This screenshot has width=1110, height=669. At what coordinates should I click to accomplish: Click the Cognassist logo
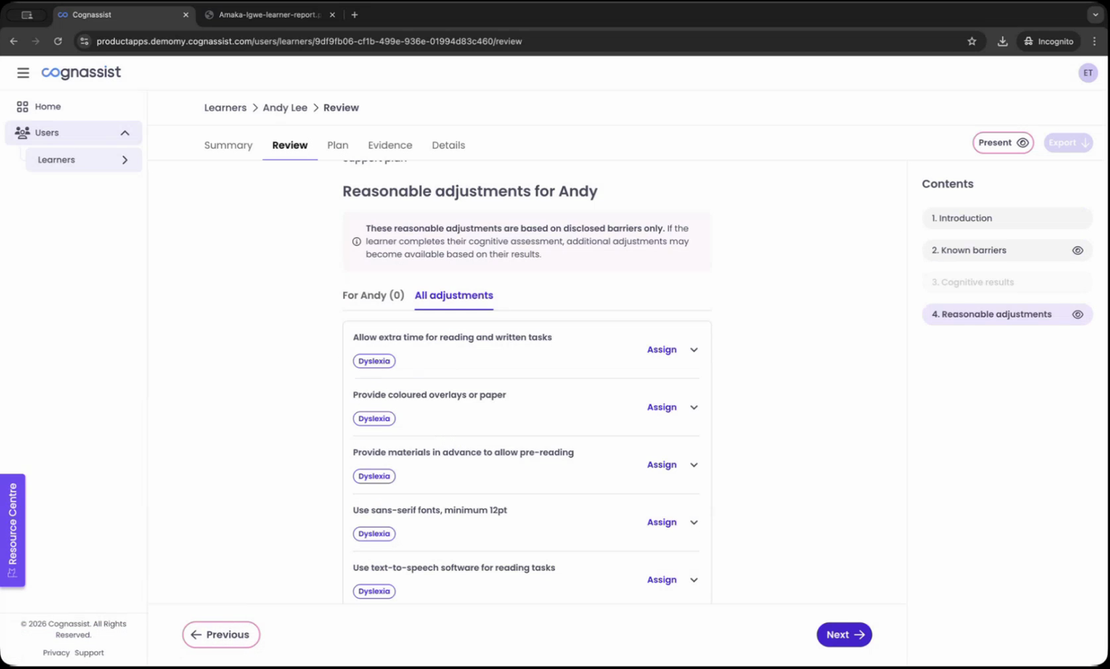(81, 72)
